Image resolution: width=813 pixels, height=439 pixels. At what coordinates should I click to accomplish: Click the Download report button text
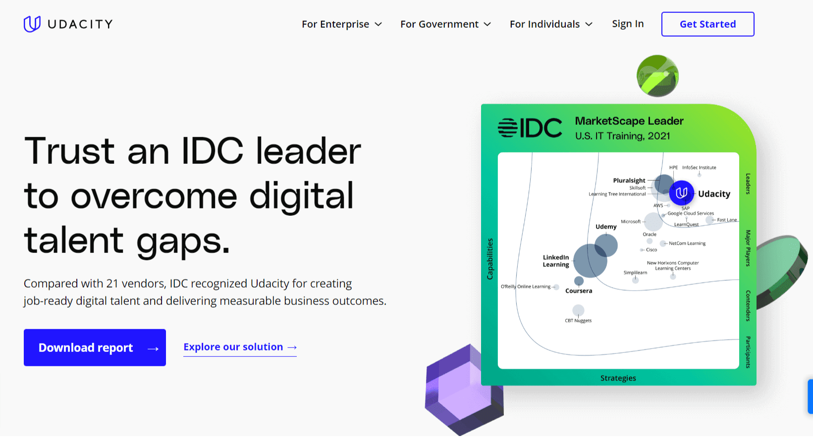pos(86,348)
